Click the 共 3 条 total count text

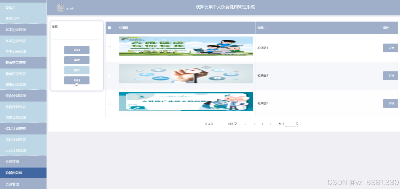pyautogui.click(x=209, y=124)
